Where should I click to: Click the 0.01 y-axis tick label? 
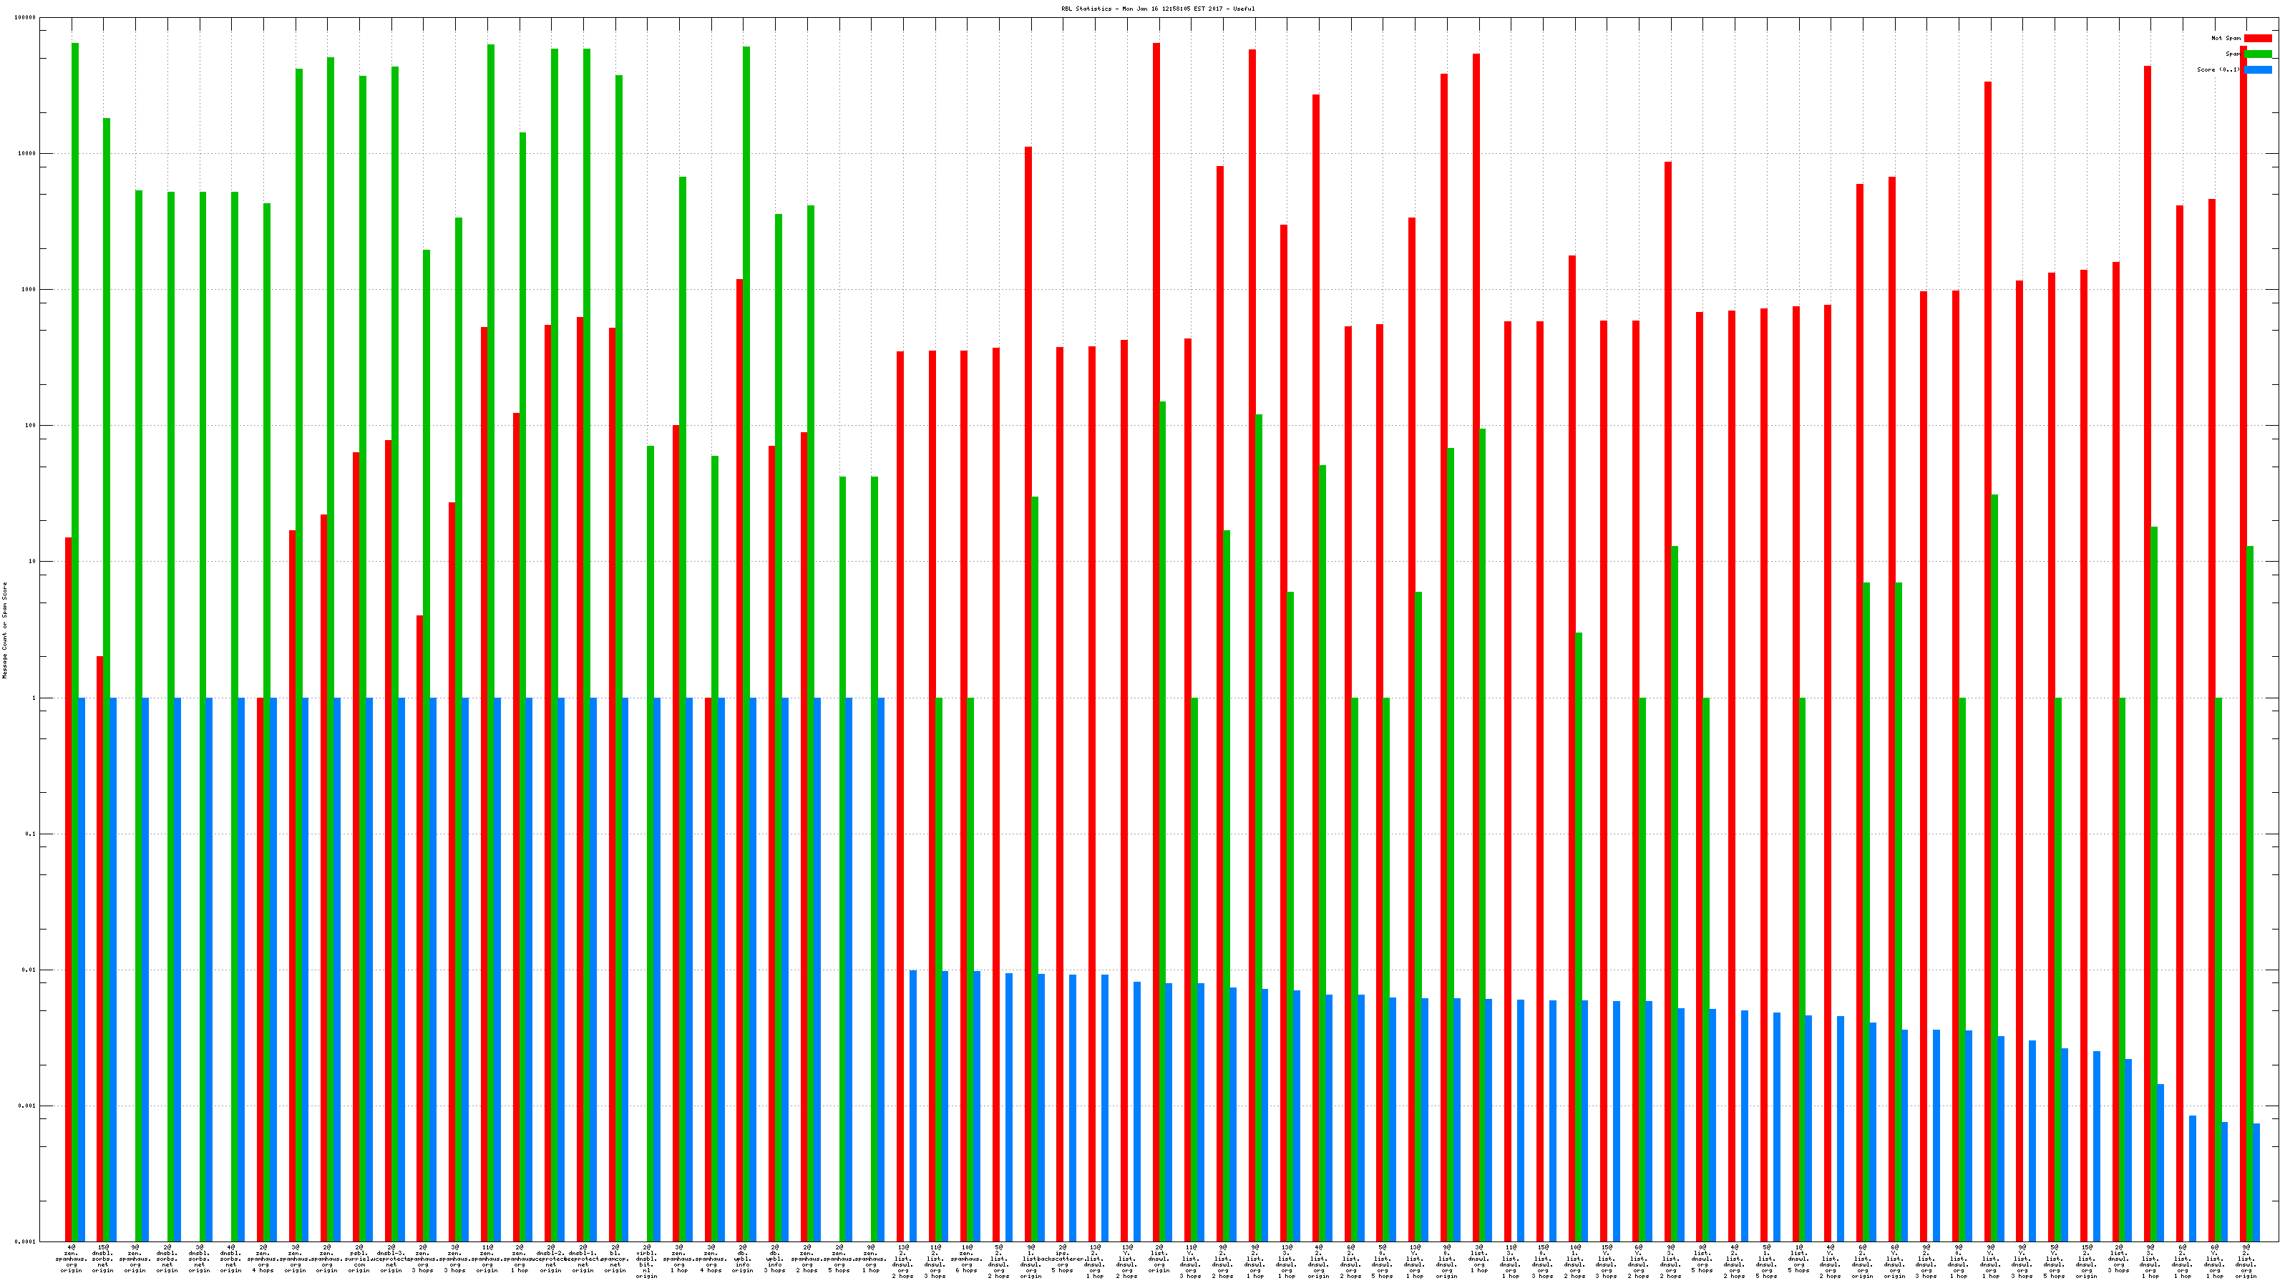[29, 970]
